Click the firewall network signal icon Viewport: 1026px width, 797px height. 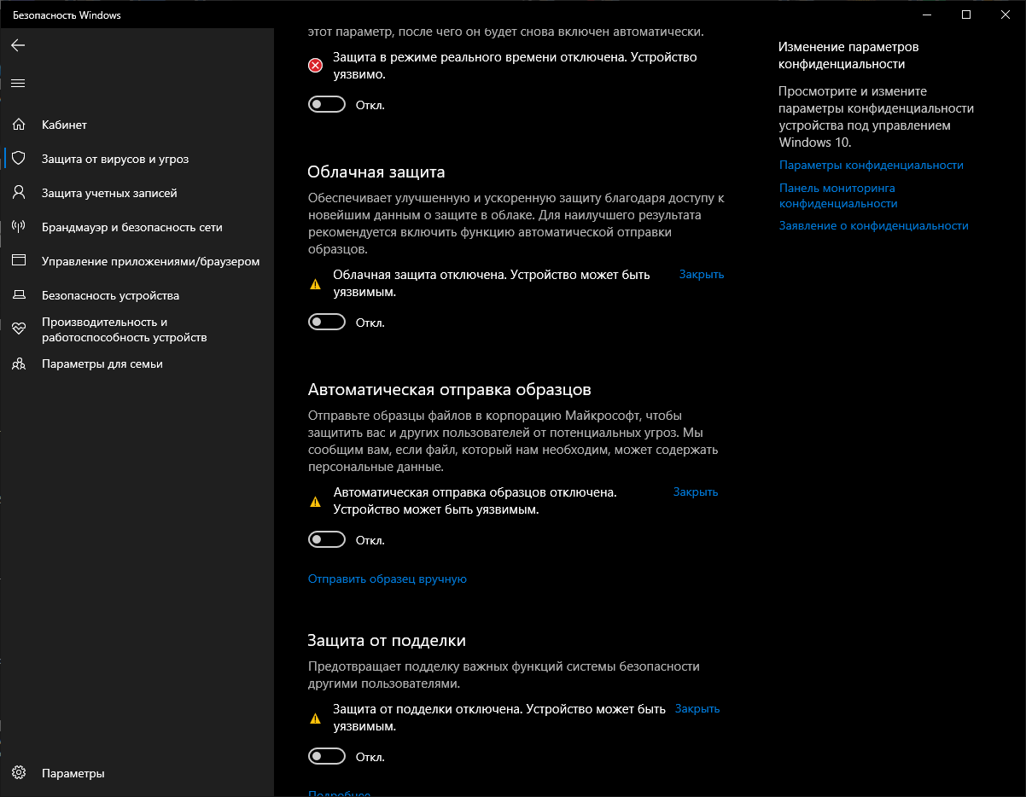(x=19, y=227)
